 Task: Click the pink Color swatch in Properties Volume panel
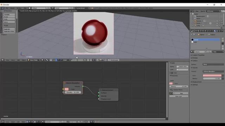click(212, 76)
